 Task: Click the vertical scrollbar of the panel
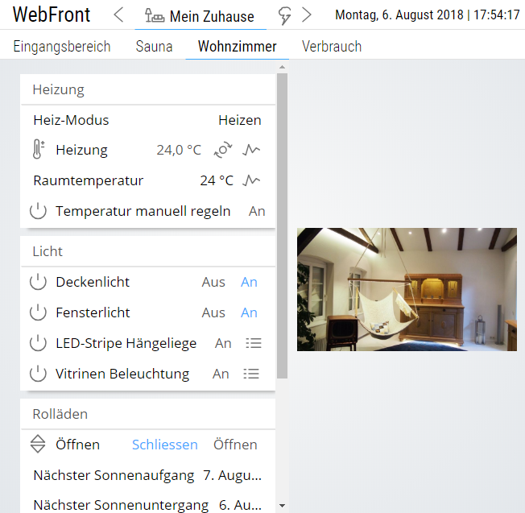pos(281,225)
